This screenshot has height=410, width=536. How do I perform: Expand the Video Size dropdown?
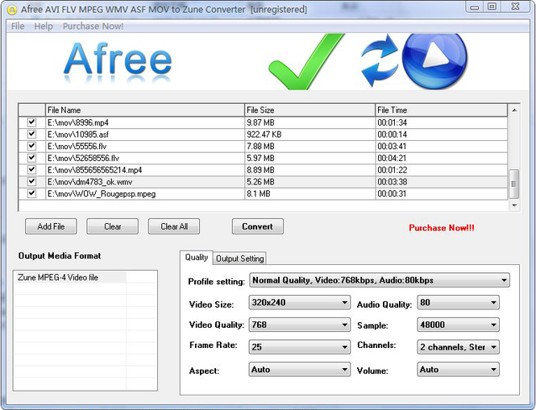pyautogui.click(x=300, y=303)
